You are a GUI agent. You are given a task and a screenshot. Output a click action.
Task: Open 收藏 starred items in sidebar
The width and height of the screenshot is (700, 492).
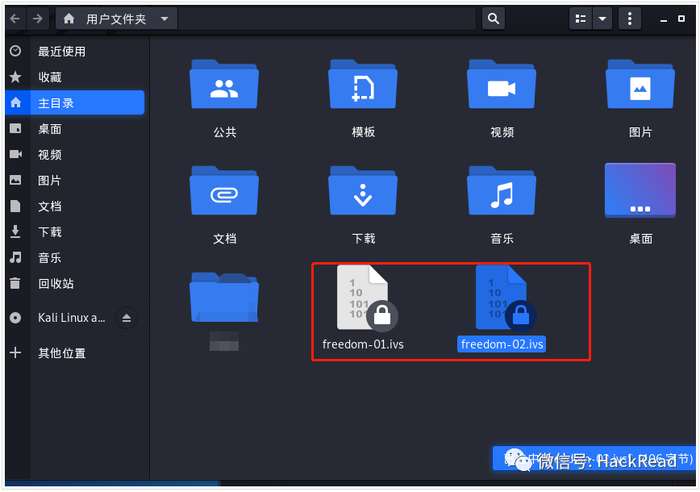pyautogui.click(x=50, y=77)
